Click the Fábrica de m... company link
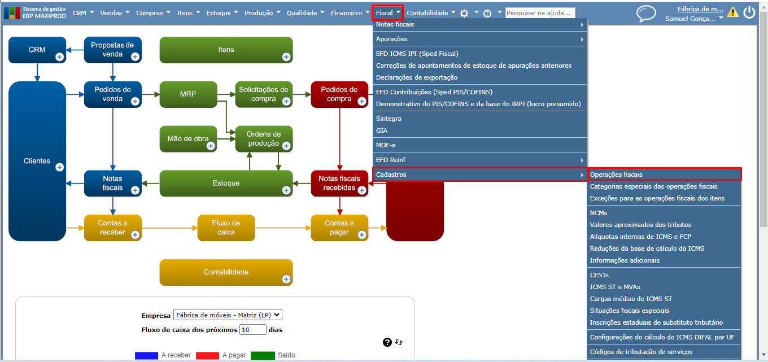 coord(700,9)
